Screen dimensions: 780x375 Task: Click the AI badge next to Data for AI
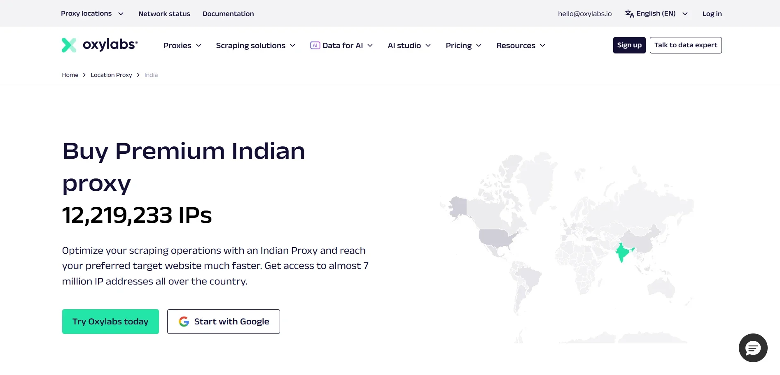tap(315, 45)
